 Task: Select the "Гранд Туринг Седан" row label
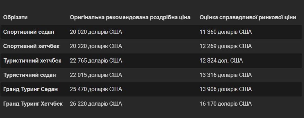pos(30,89)
